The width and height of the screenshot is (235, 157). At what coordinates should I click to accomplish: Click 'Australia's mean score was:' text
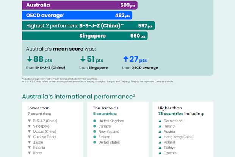point(61,49)
